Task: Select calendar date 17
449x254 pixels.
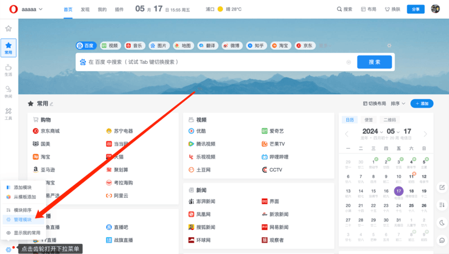Action: [398, 191]
